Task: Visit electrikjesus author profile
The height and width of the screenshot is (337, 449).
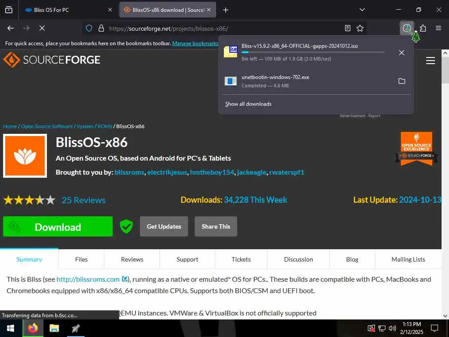Action: tap(167, 172)
